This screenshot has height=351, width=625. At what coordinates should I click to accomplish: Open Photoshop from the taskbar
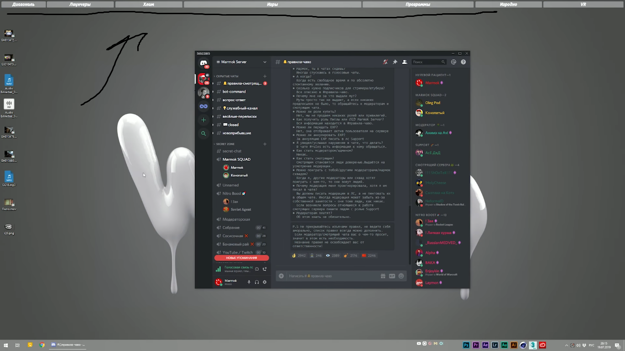pos(466,345)
